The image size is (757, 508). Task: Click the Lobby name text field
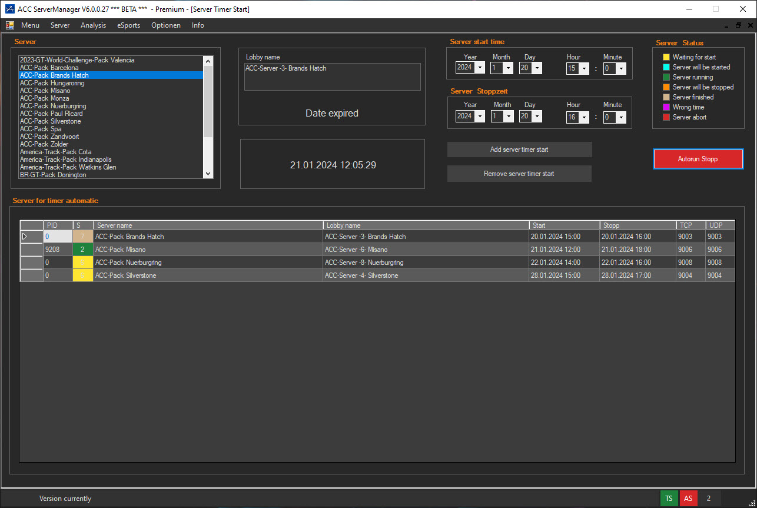pos(332,77)
